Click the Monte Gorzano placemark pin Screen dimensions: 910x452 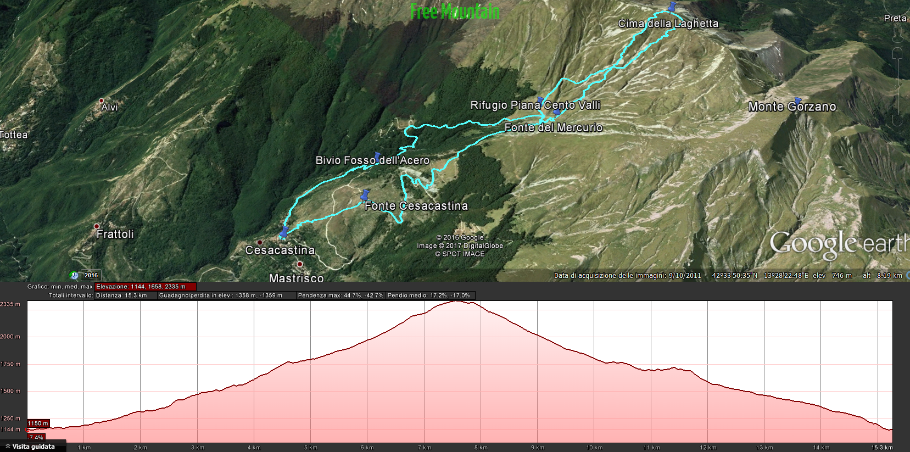click(798, 101)
